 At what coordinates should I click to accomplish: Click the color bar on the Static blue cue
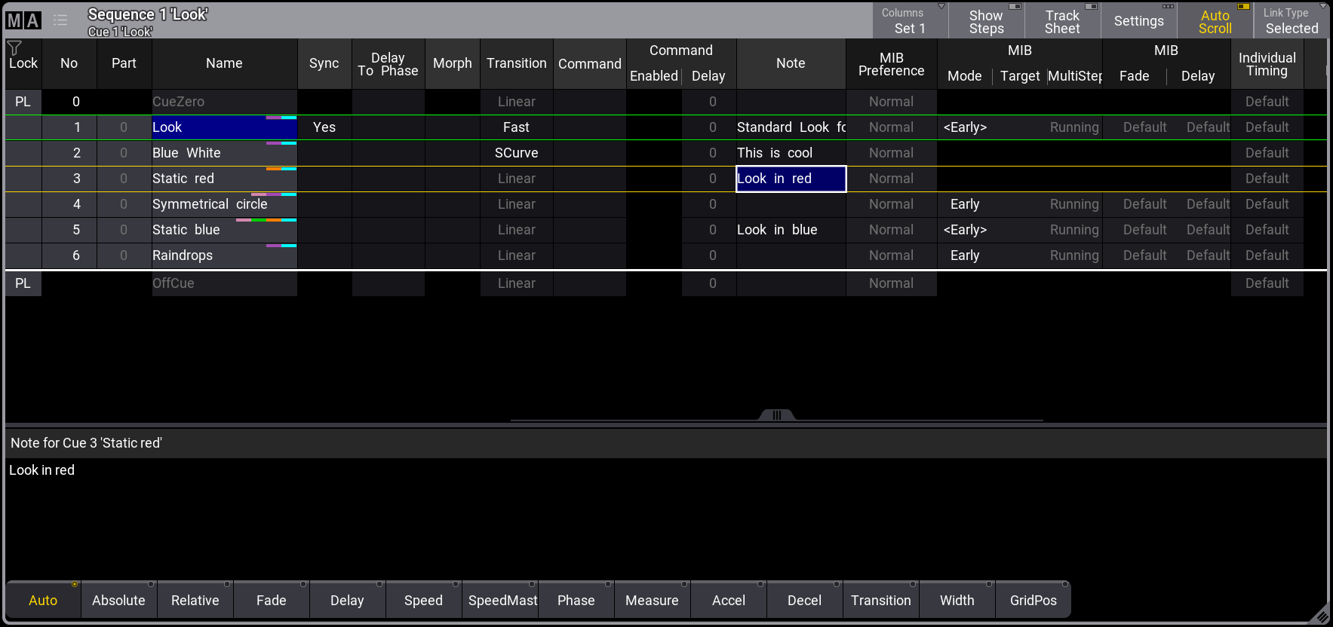click(x=266, y=220)
